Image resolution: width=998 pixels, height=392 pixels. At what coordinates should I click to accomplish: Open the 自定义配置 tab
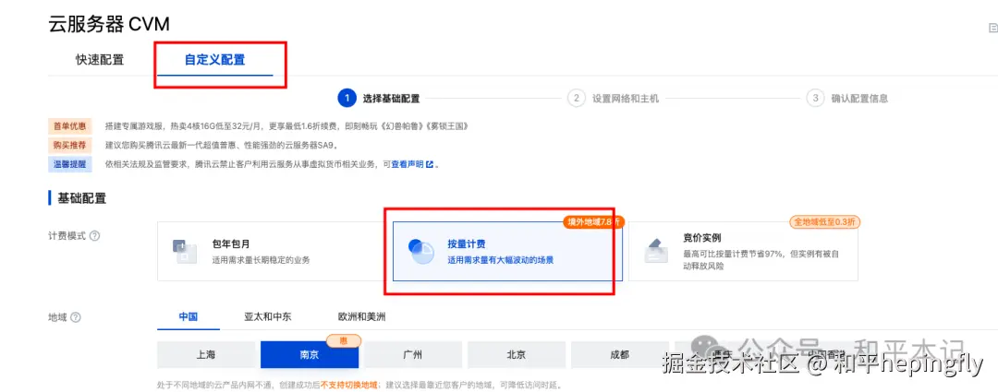click(214, 60)
